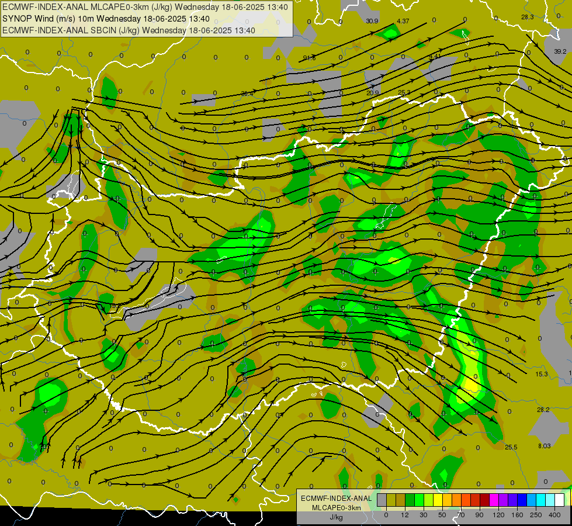
Task: Click the ECMWF-INDEX-ANAL SBCIN title line
Action: (129, 30)
